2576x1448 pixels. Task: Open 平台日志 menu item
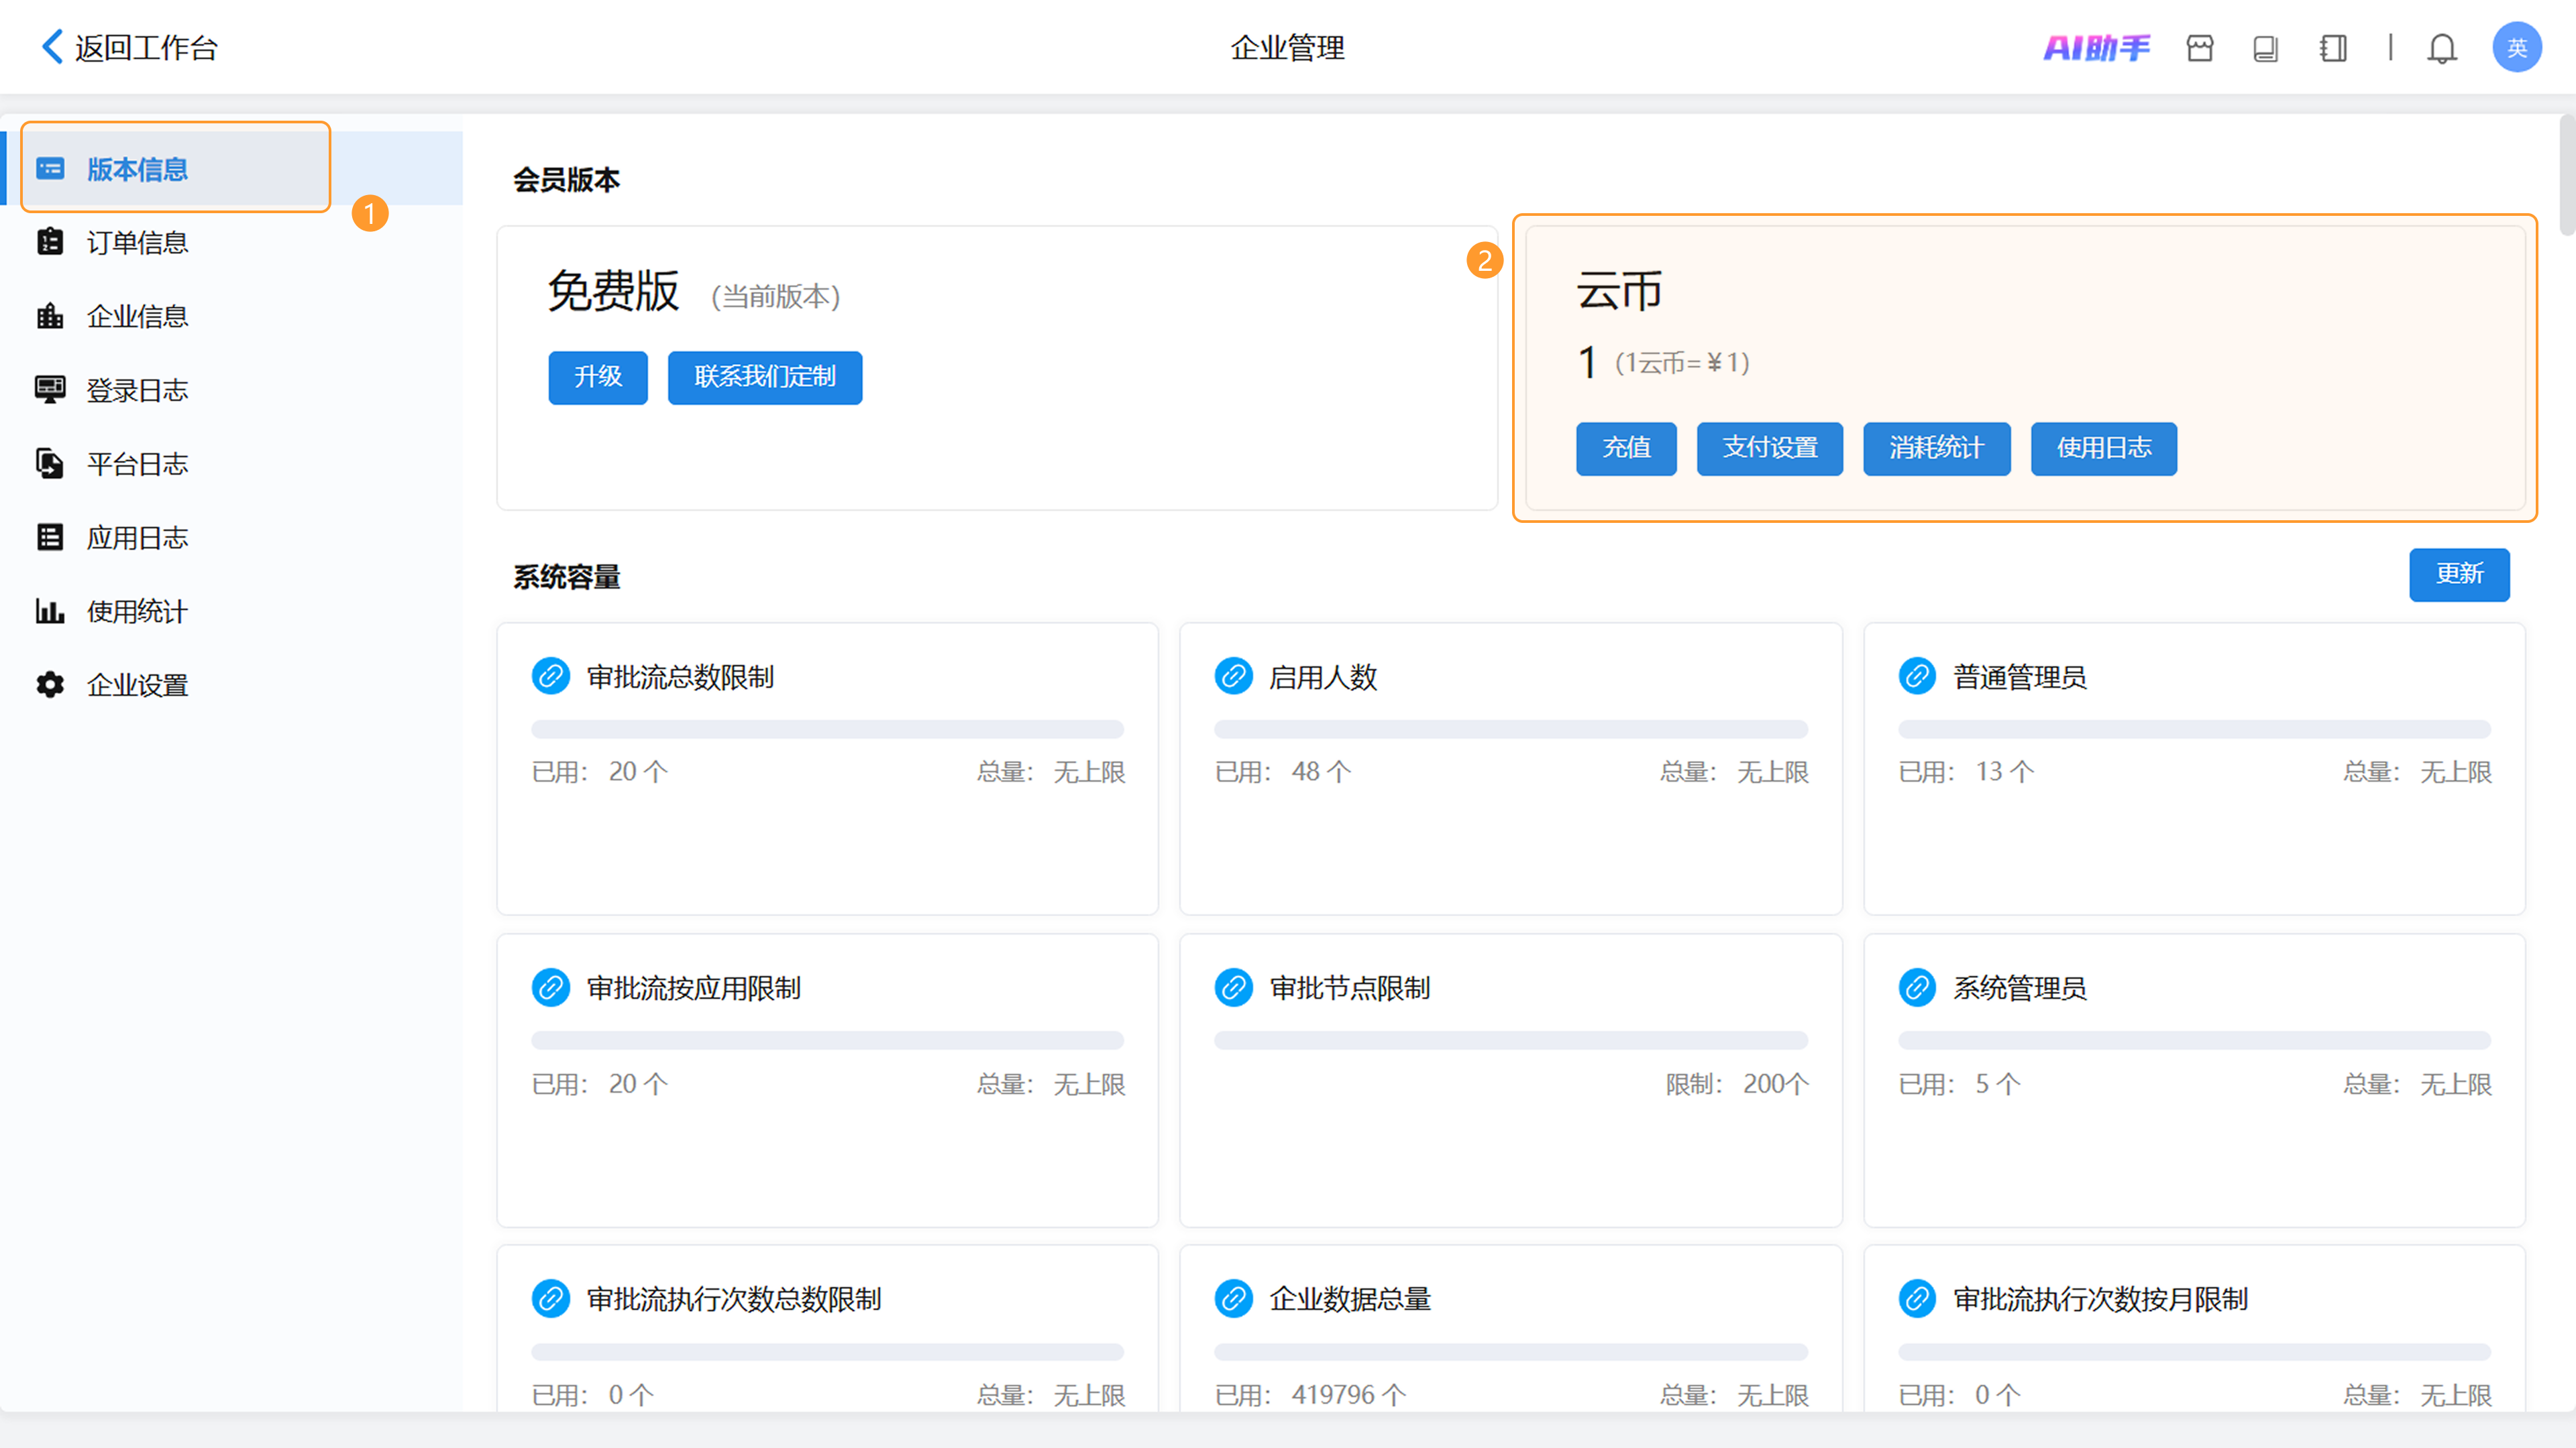click(x=232, y=464)
